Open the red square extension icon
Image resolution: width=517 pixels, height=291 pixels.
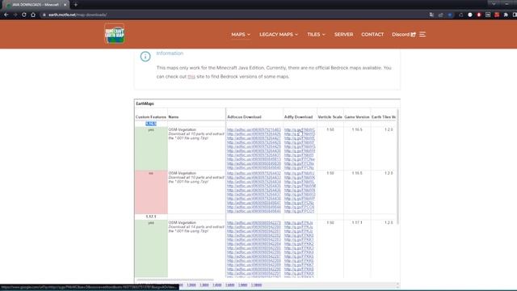point(497,15)
